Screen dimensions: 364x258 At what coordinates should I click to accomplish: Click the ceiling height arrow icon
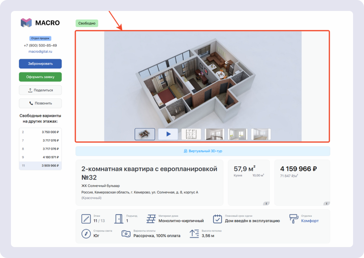point(195,234)
